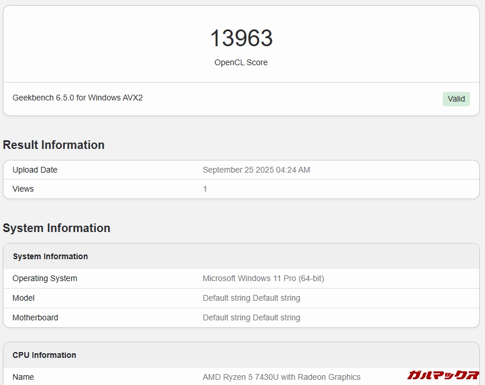Click the OpenCL Score label
Viewport: 485px width, 385px height.
pyautogui.click(x=241, y=62)
